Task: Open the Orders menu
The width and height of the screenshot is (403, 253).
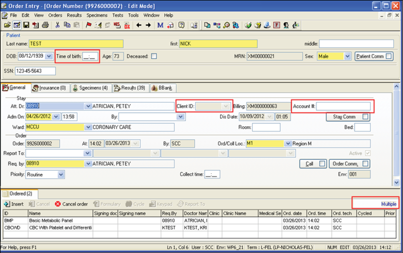Action: [x=55, y=15]
